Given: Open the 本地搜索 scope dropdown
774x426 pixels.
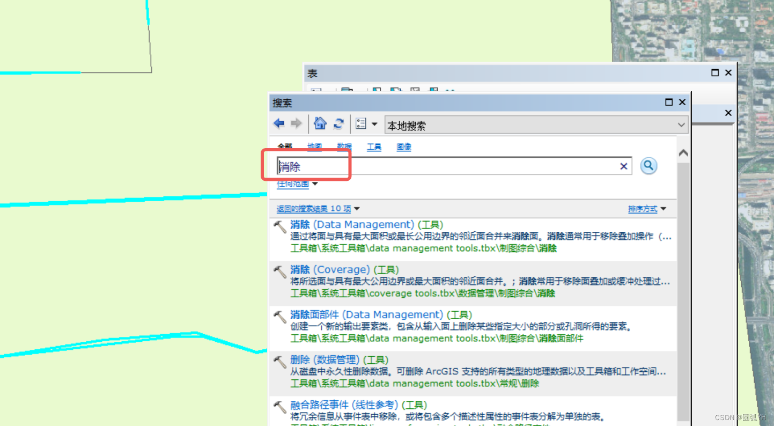Looking at the screenshot, I should (x=681, y=124).
